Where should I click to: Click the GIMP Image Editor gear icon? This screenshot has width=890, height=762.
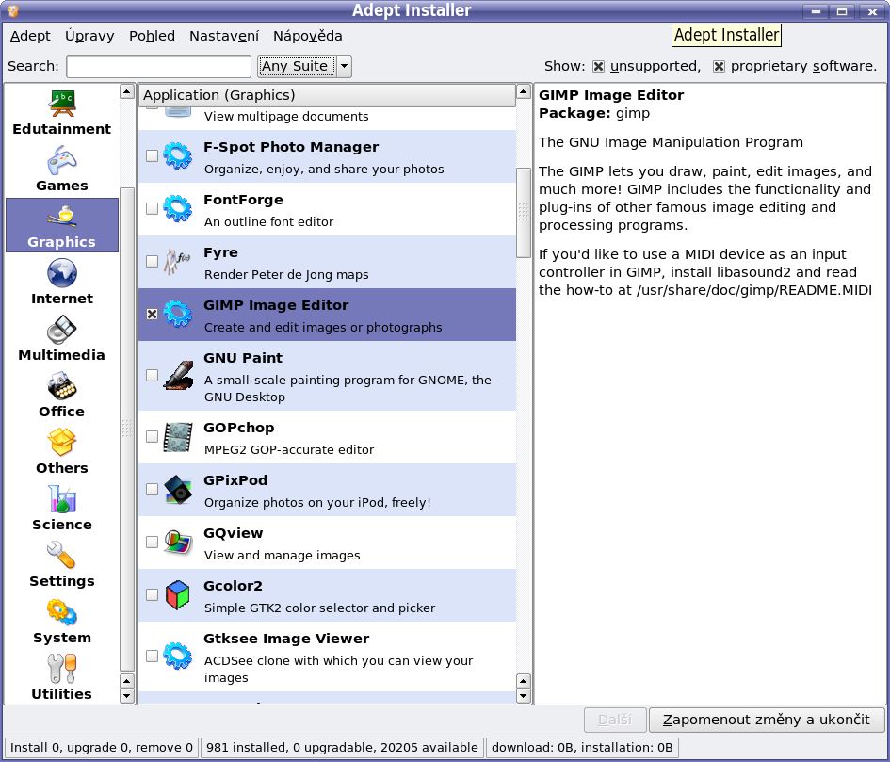[178, 314]
